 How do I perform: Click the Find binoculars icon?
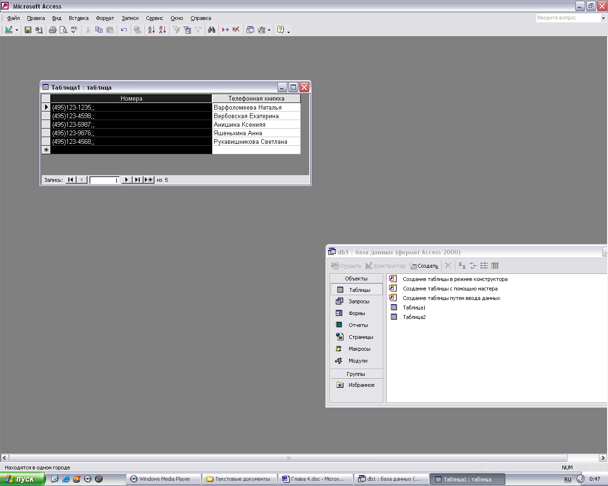point(212,30)
